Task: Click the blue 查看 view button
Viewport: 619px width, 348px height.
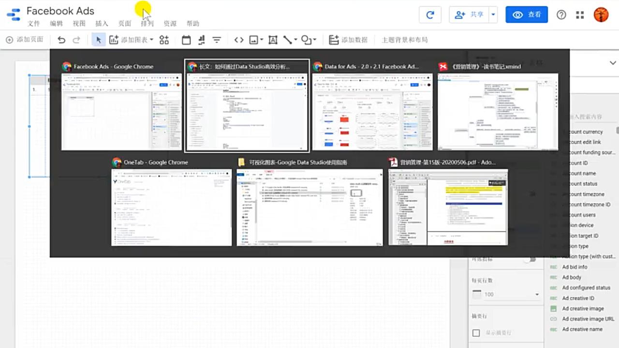Action: tap(527, 14)
